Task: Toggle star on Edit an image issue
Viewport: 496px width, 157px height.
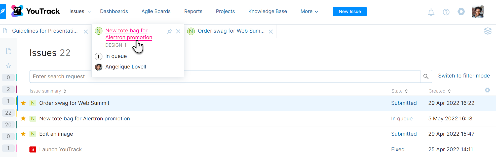Action: pyautogui.click(x=23, y=134)
